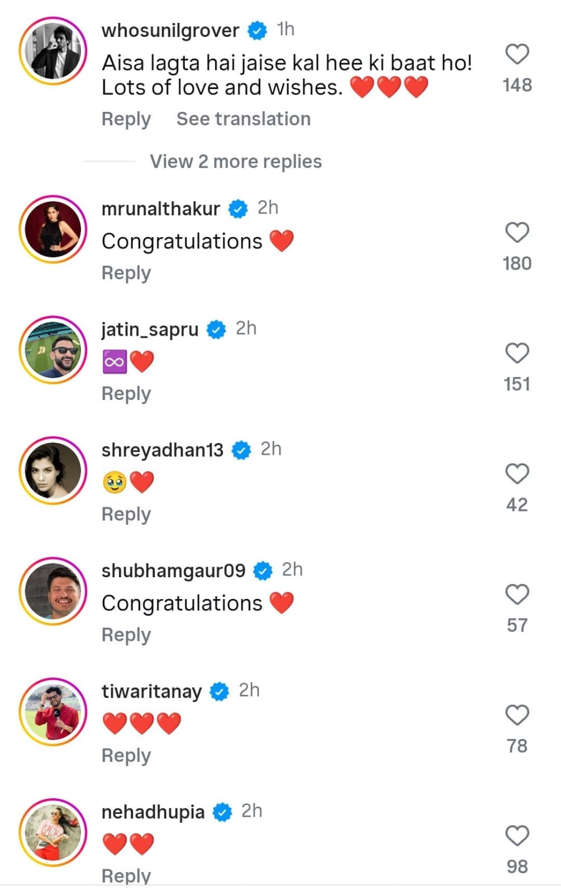
Task: Open the nehadhupia username link
Action: (x=153, y=812)
